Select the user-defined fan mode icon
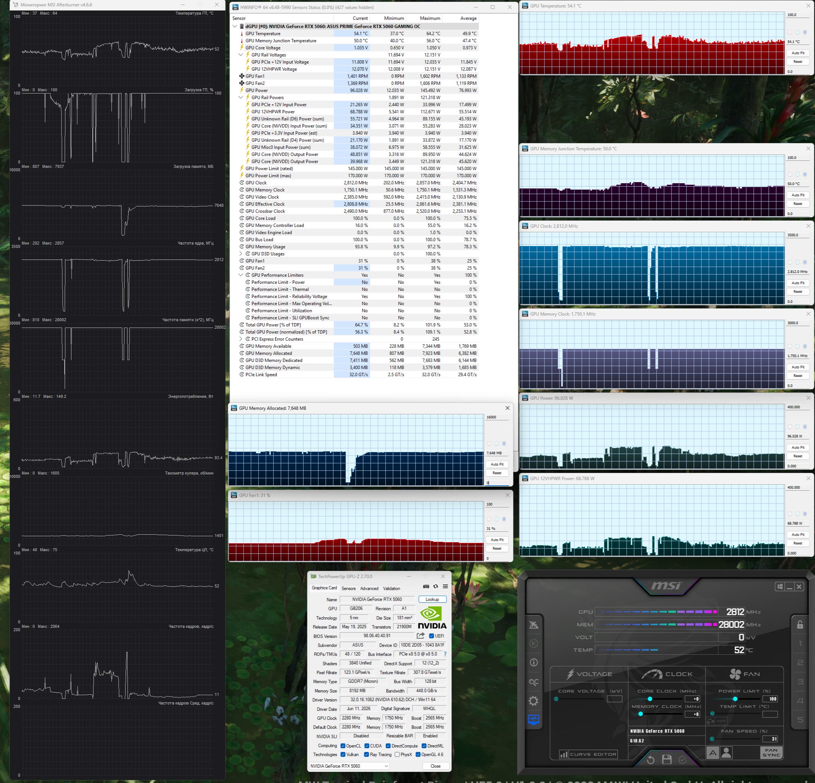The width and height of the screenshot is (815, 783). [x=726, y=752]
